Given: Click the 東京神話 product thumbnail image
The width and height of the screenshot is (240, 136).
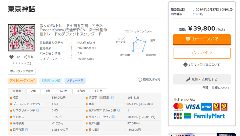Looking at the screenshot, I should [22, 38].
